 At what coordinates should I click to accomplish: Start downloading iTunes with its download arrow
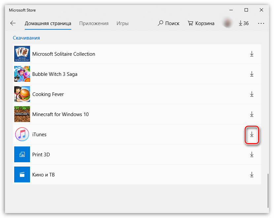tap(252, 134)
